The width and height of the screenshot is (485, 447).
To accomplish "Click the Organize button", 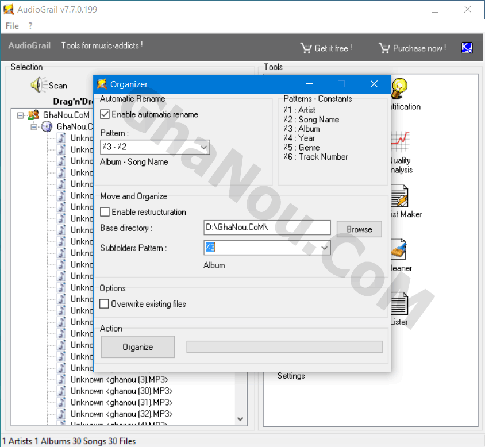I will click(x=138, y=347).
